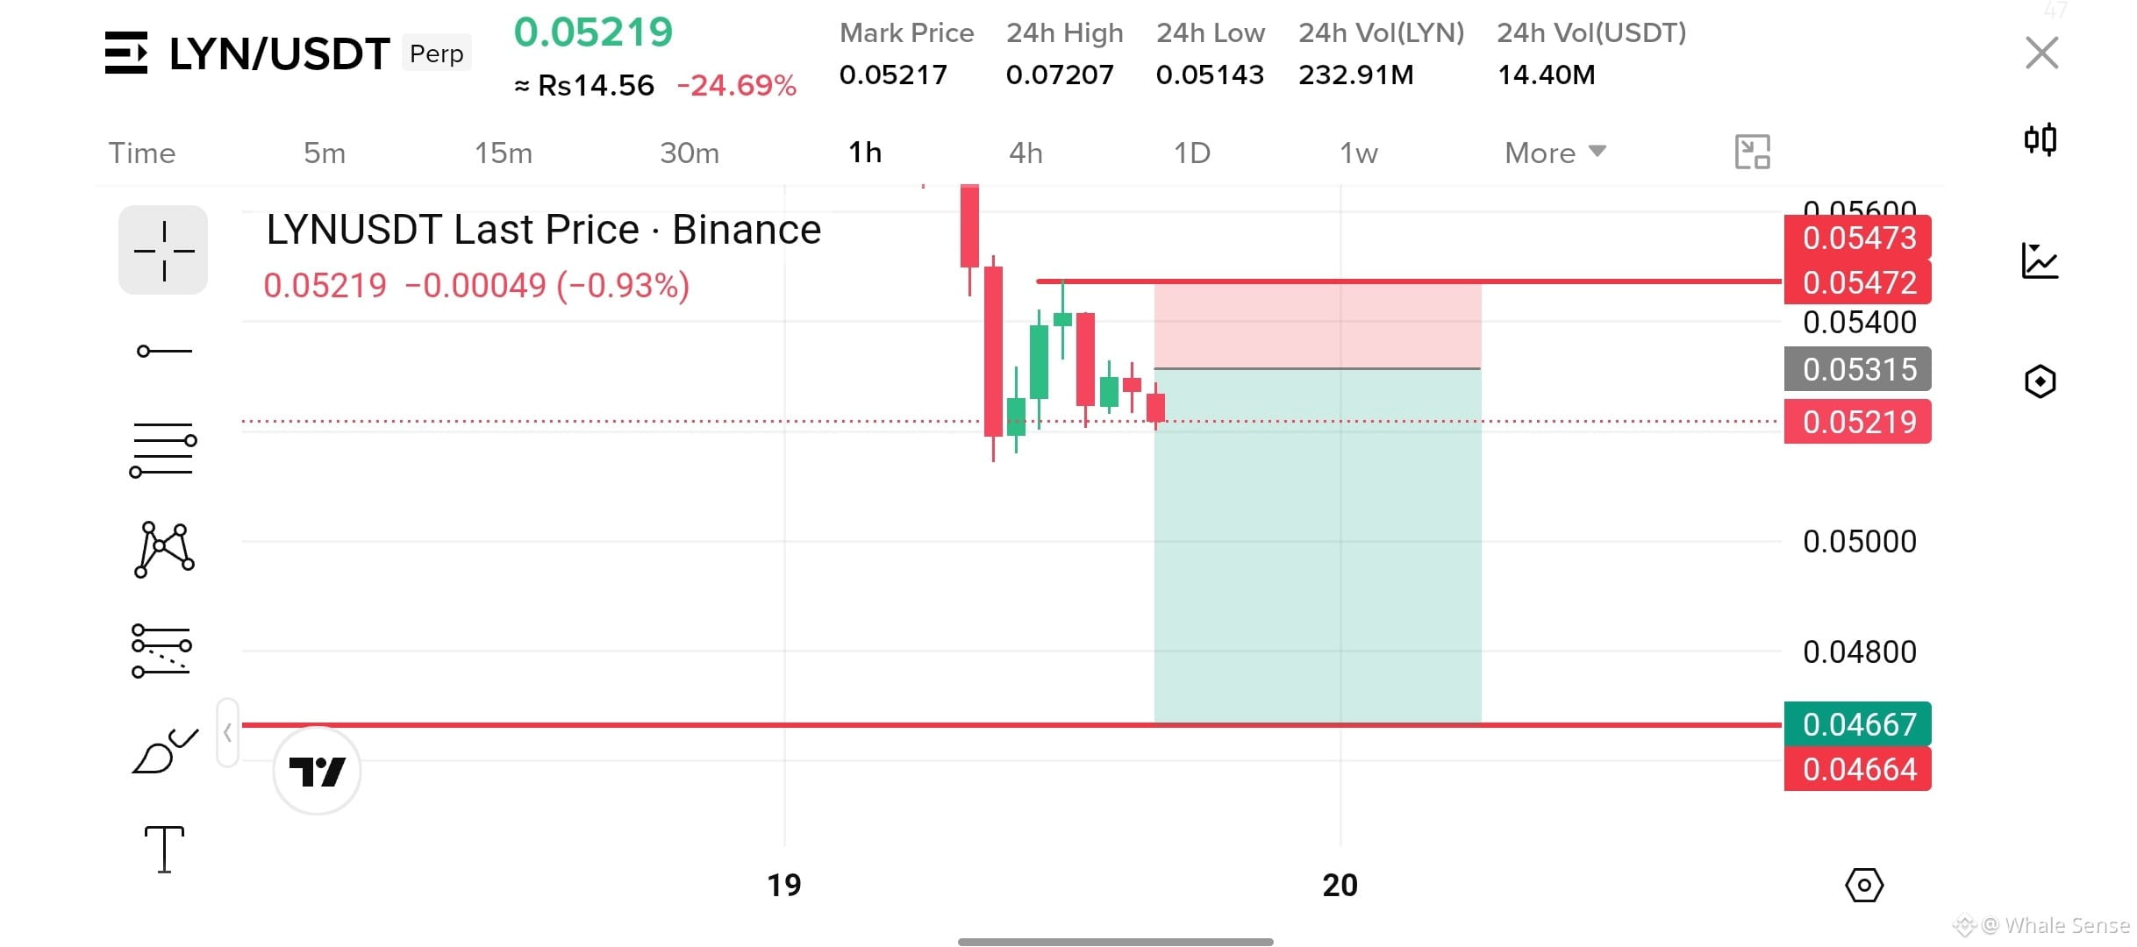
Task: Select the brush drawing tool
Action: click(164, 751)
